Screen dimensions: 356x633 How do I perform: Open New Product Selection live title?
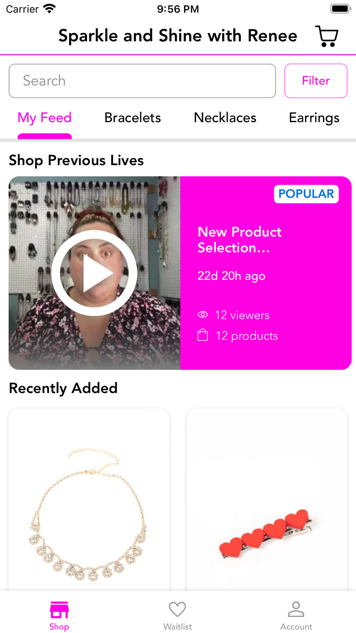pos(240,240)
